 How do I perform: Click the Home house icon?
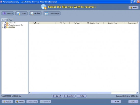click(17, 101)
